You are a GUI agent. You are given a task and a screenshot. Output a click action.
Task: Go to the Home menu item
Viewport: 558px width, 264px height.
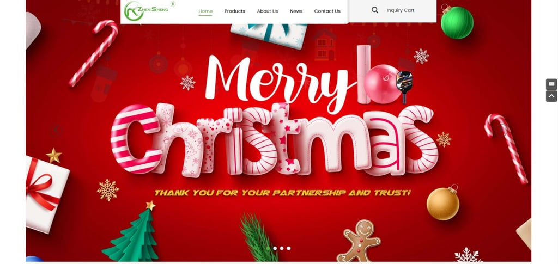click(205, 11)
